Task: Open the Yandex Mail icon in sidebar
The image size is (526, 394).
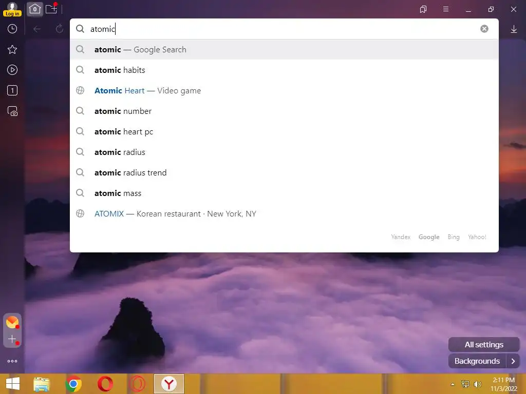Action: coord(12,322)
